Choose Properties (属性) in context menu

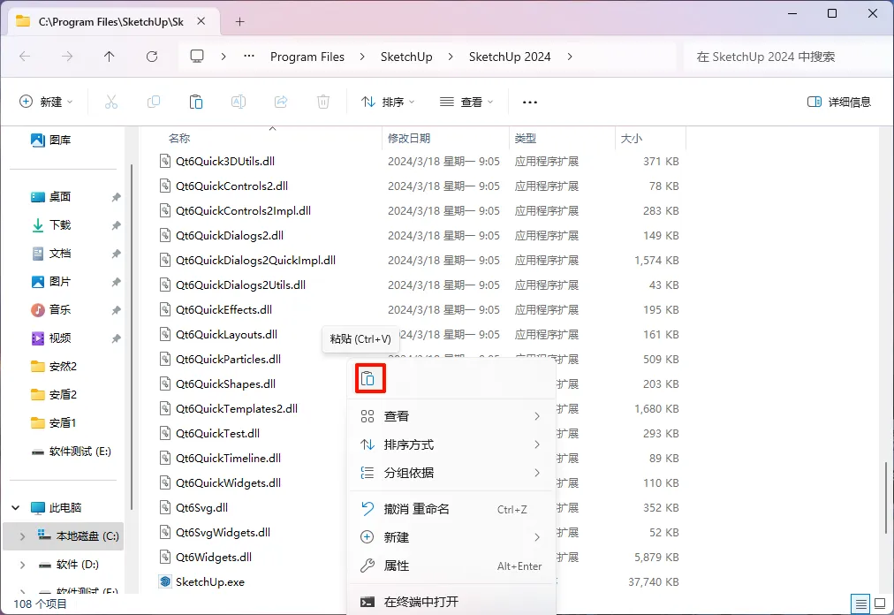pos(451,566)
